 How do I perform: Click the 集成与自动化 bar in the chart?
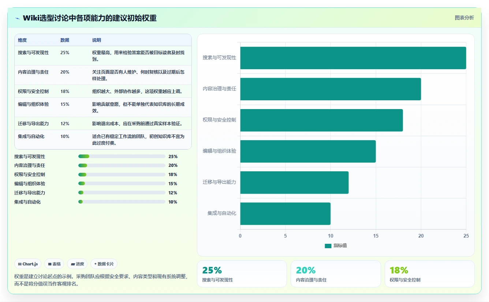285,214
